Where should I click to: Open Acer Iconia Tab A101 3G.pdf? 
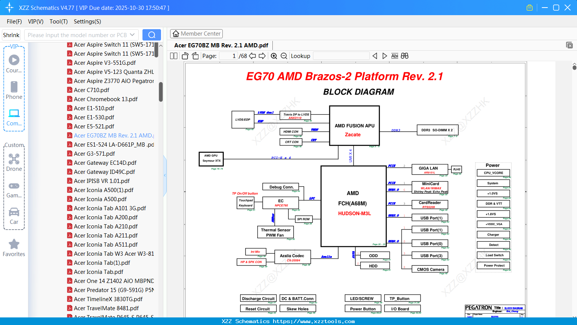110,208
